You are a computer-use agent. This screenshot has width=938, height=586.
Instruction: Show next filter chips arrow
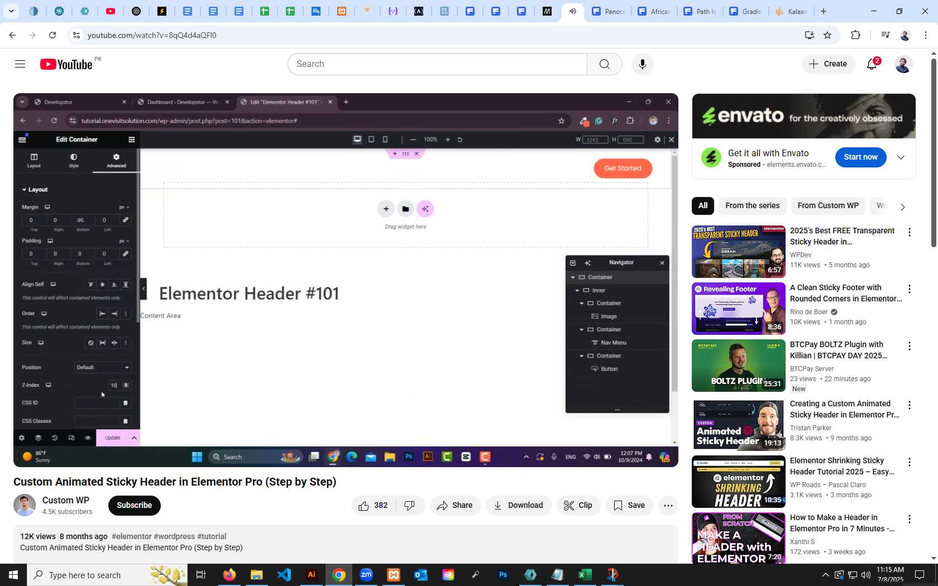click(902, 206)
